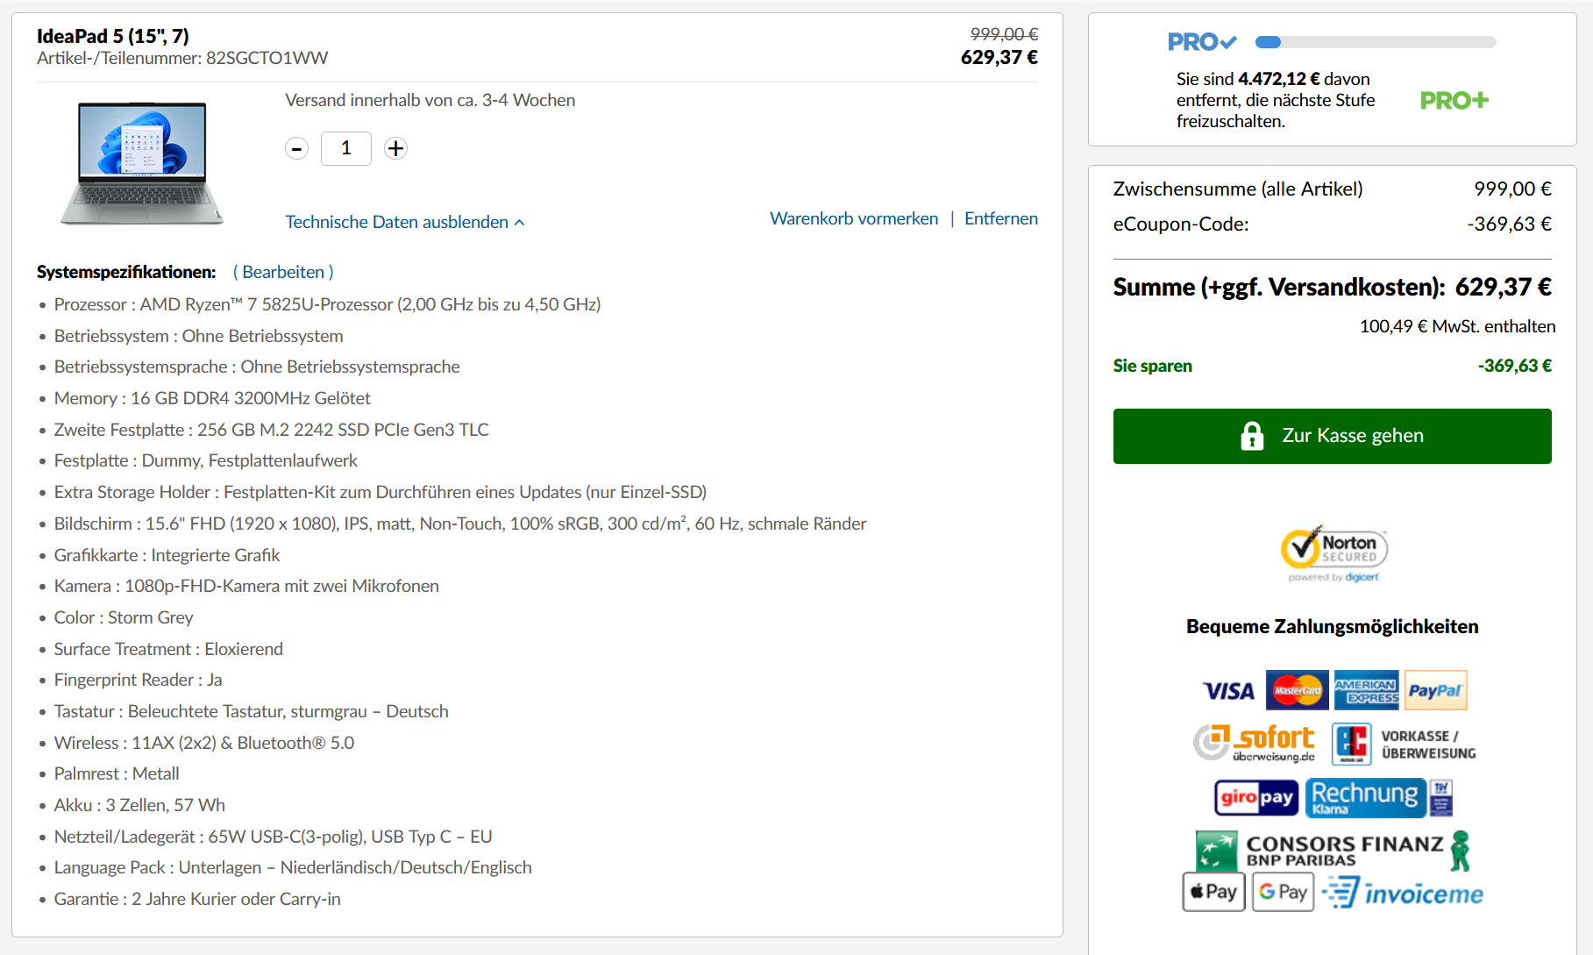Screen dimensions: 1593x955
Task: Click the 'IdeaPad 5 (15", 7)' product title
Action: pos(113,36)
